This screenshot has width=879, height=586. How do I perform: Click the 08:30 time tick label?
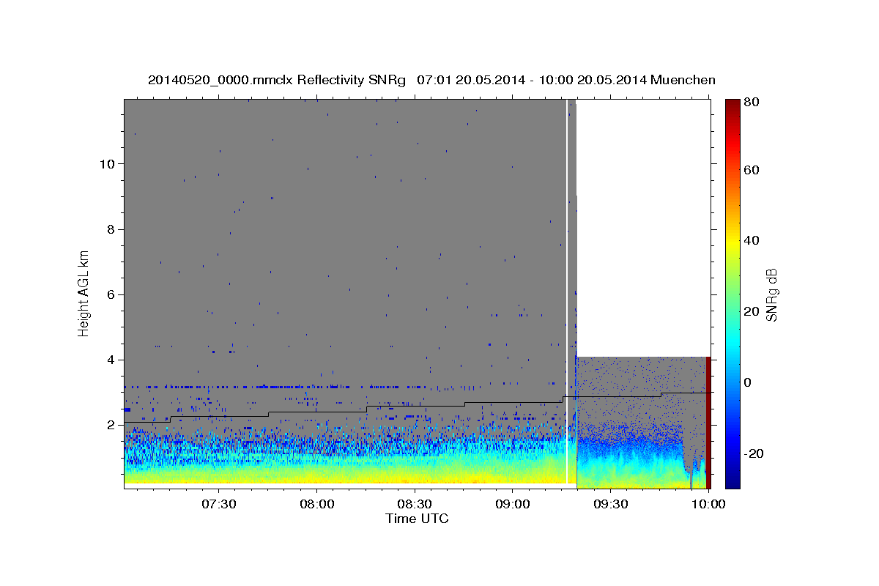pyautogui.click(x=415, y=505)
